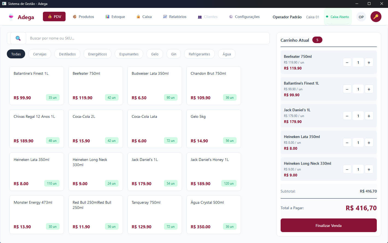Screen dimensions: 388x243
Task: Click Heineken Long Neck 330ml cart quantity field
Action: pyautogui.click(x=358, y=169)
